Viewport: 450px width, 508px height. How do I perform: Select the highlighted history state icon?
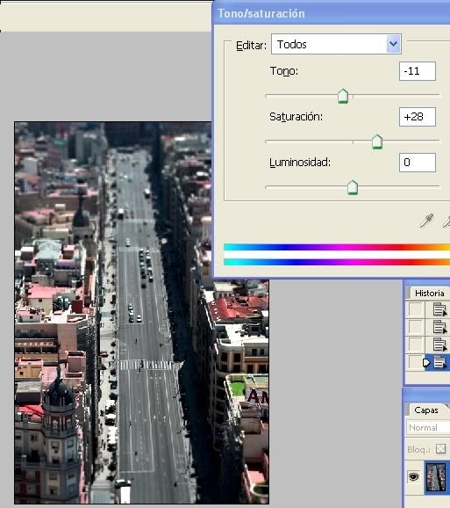point(439,362)
